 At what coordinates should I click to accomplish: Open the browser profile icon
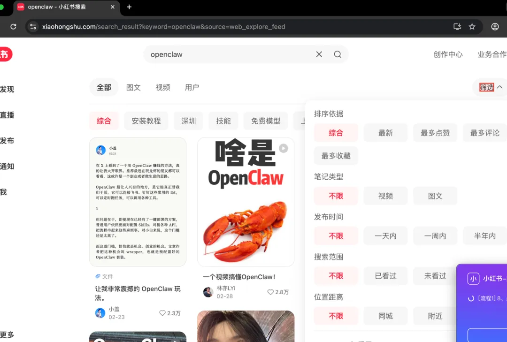click(x=495, y=27)
